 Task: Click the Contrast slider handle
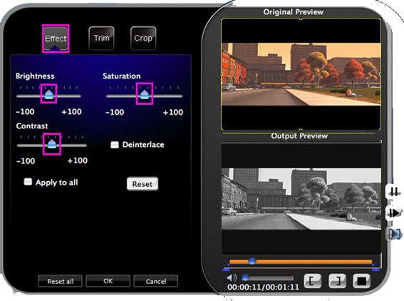tap(52, 143)
